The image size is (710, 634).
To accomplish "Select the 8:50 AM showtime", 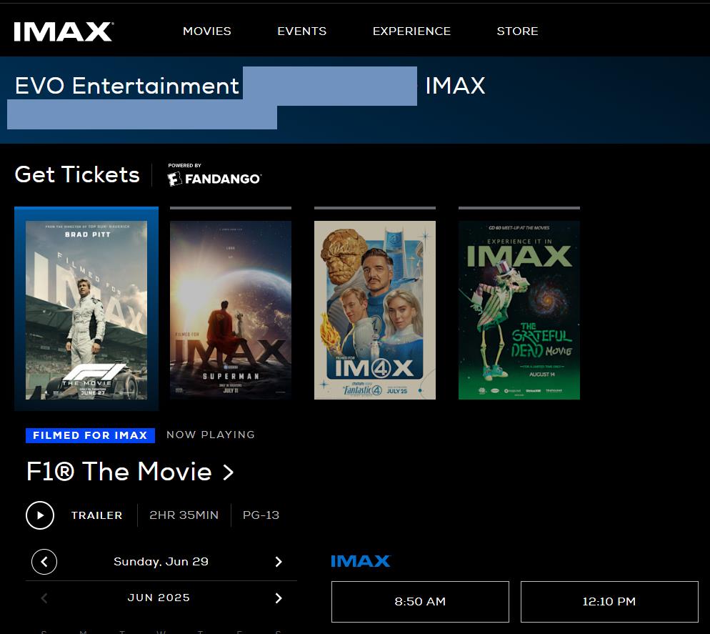I will pyautogui.click(x=420, y=602).
